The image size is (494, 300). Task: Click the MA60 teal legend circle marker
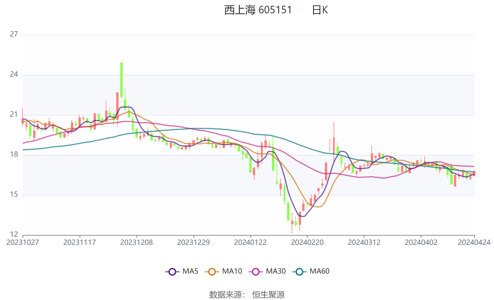(299, 272)
